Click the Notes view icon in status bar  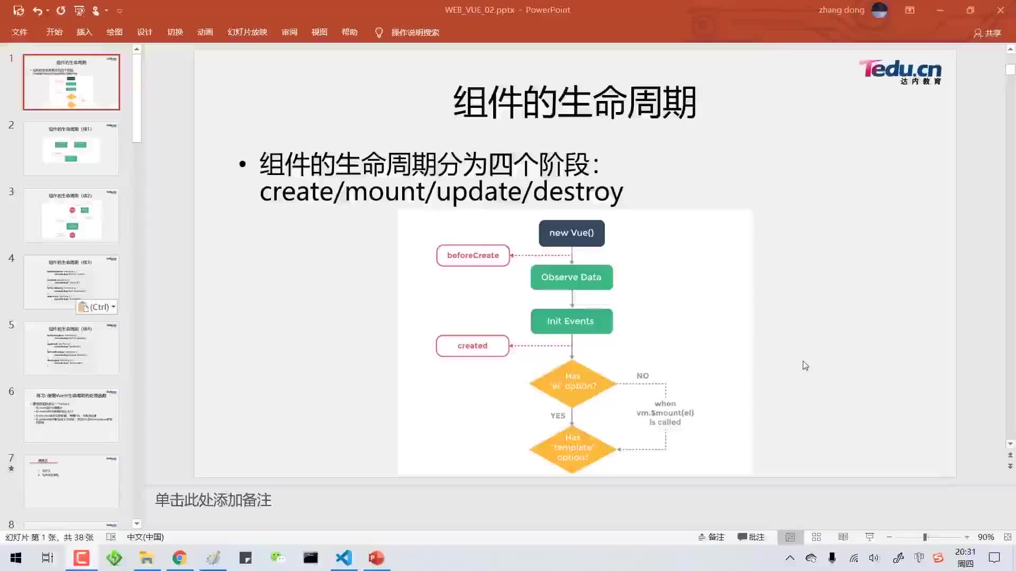point(711,537)
